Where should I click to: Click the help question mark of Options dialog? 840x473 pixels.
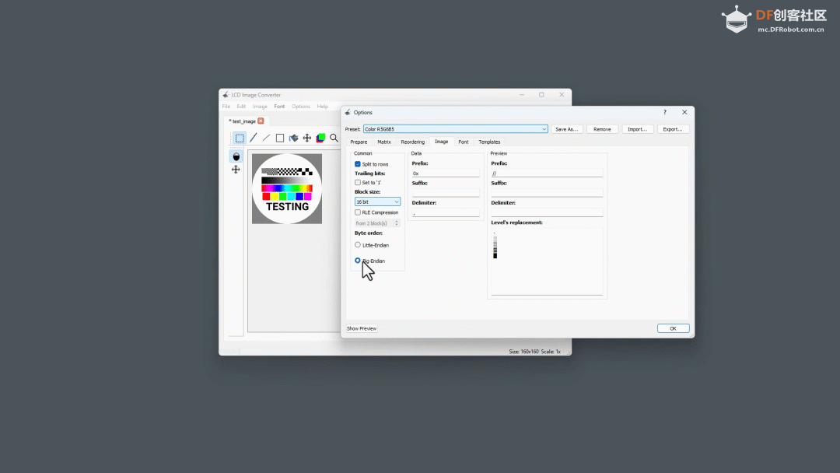point(665,113)
